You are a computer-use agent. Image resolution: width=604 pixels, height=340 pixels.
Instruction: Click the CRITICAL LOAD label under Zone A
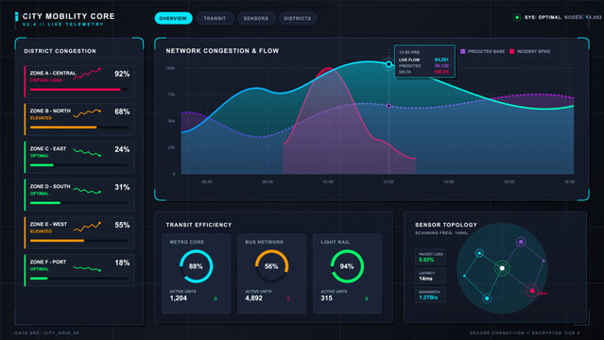[x=46, y=80]
